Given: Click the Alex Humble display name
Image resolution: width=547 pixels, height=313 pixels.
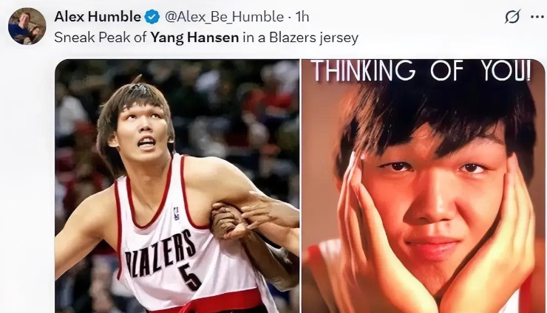Looking at the screenshot, I should tap(98, 16).
